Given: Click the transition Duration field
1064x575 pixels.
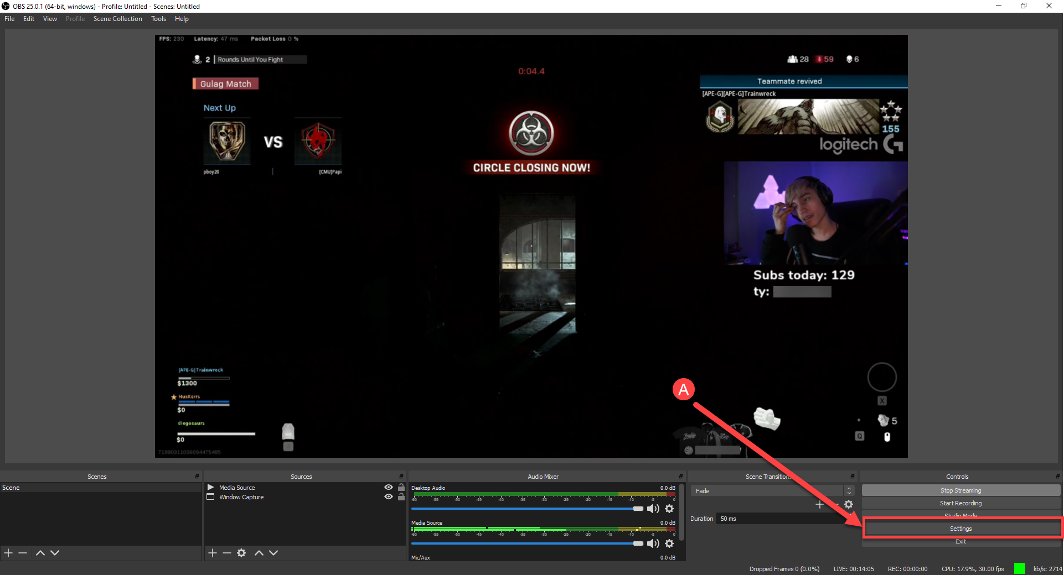Looking at the screenshot, I should coord(786,519).
